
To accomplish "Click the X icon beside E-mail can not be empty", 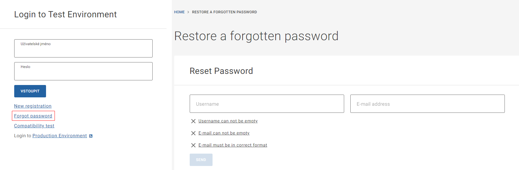I will 193,133.
